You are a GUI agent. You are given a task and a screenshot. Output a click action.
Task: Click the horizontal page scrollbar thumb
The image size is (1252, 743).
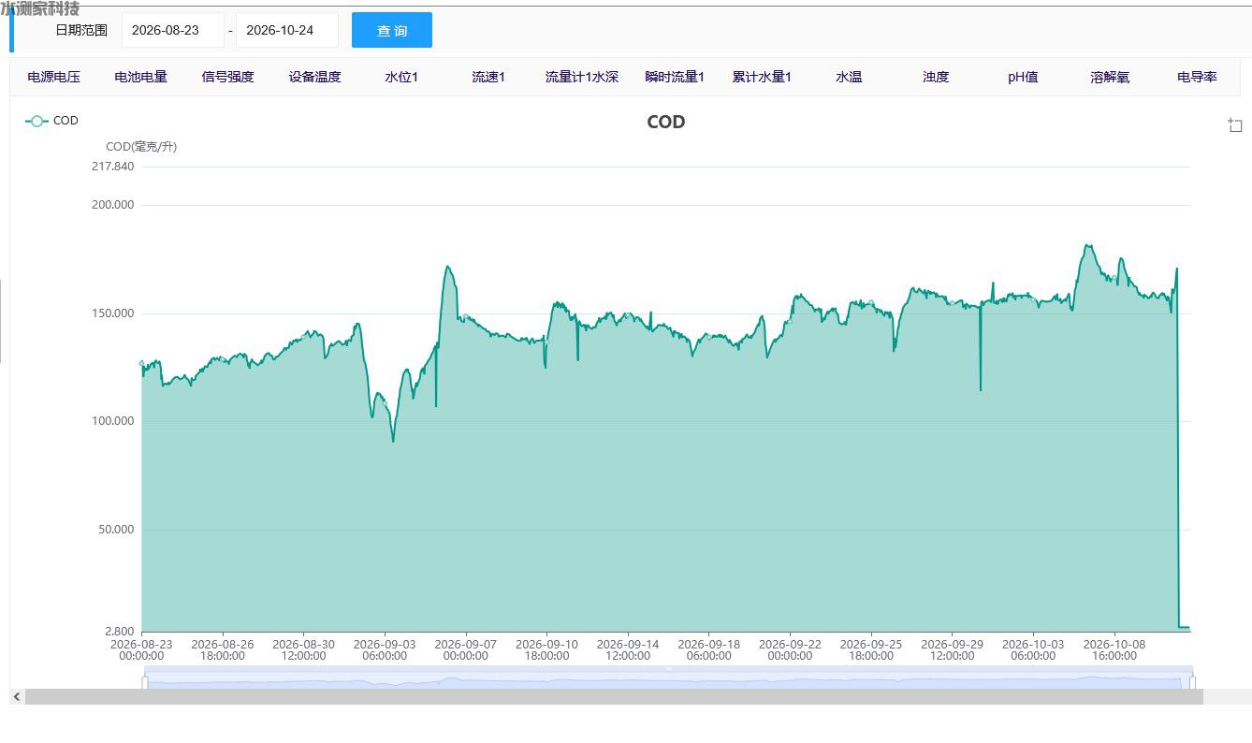pos(614,697)
